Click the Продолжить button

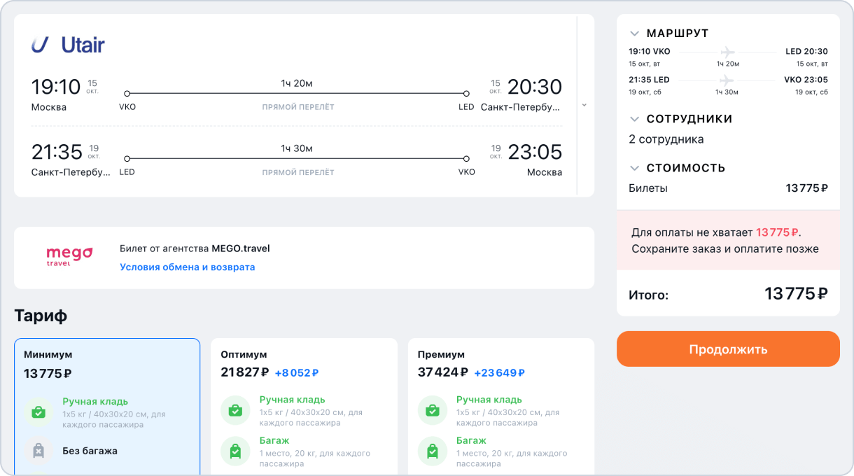pyautogui.click(x=728, y=349)
